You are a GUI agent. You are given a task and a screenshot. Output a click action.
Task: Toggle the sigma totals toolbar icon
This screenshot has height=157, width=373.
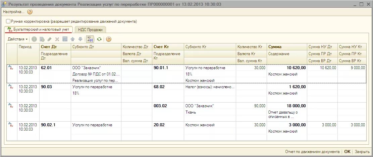click(90, 39)
